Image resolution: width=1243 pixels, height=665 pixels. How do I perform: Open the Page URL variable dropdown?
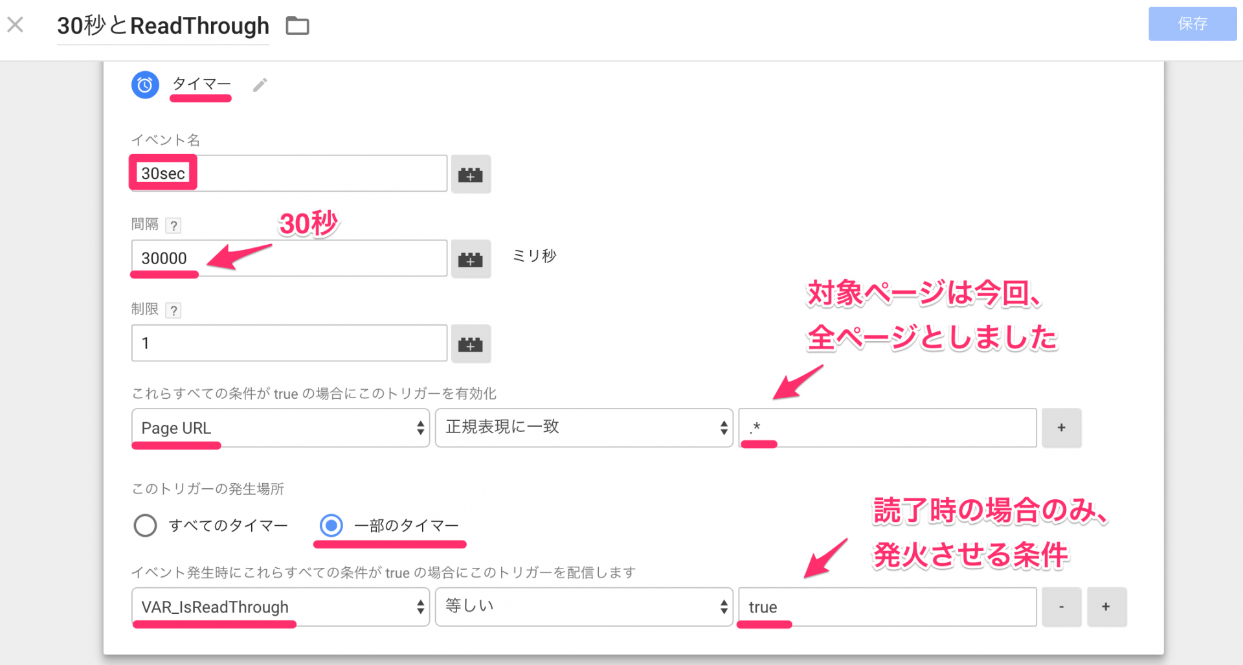tap(280, 427)
